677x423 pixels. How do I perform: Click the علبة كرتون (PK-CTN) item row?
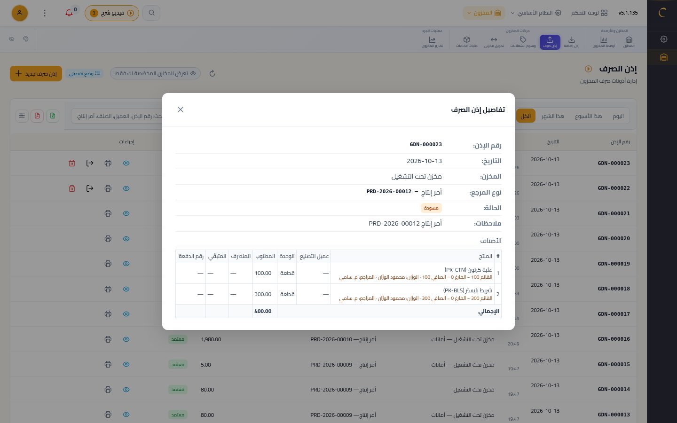point(338,273)
